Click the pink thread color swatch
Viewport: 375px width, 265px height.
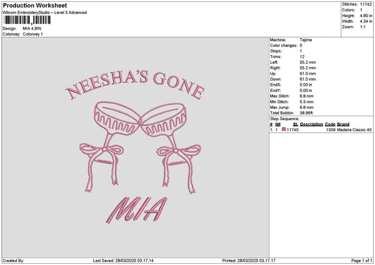click(284, 129)
